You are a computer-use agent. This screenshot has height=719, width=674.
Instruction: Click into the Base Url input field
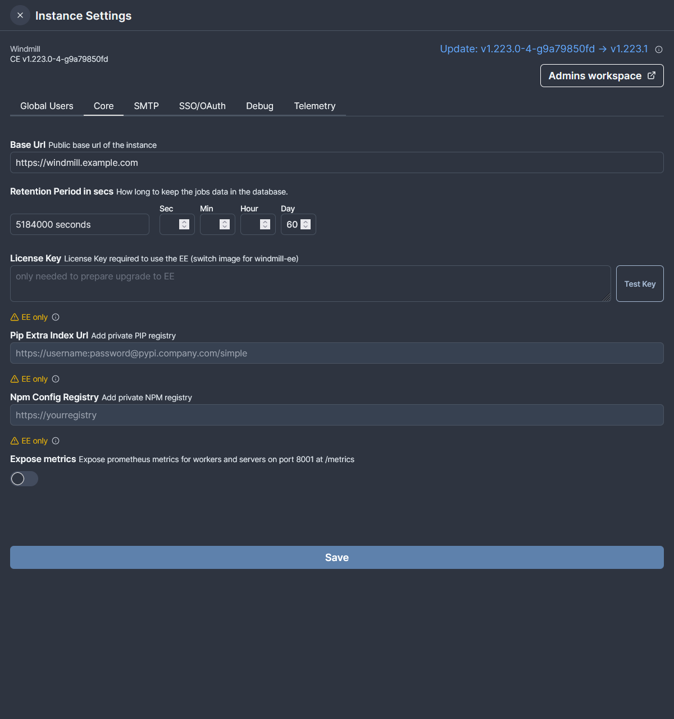(337, 162)
